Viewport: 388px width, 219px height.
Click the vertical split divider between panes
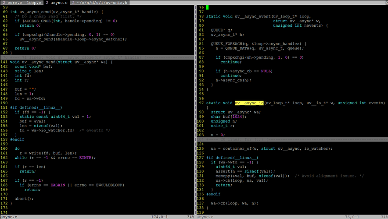click(x=195, y=109)
